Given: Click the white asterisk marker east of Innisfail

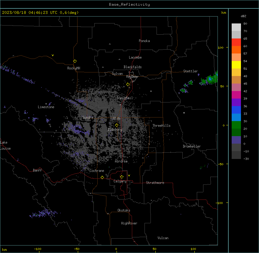Looking at the screenshot, I should coord(151,91).
